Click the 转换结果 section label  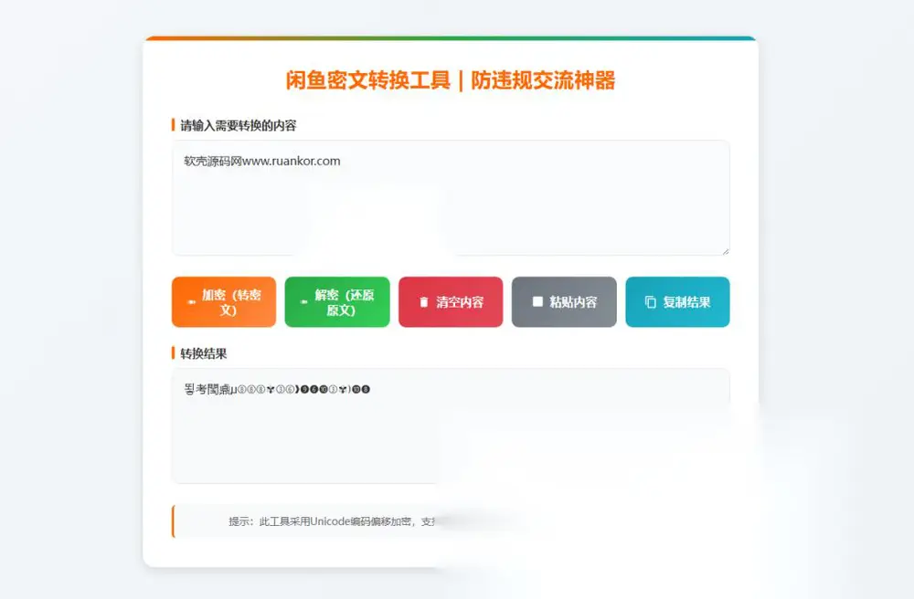204,353
